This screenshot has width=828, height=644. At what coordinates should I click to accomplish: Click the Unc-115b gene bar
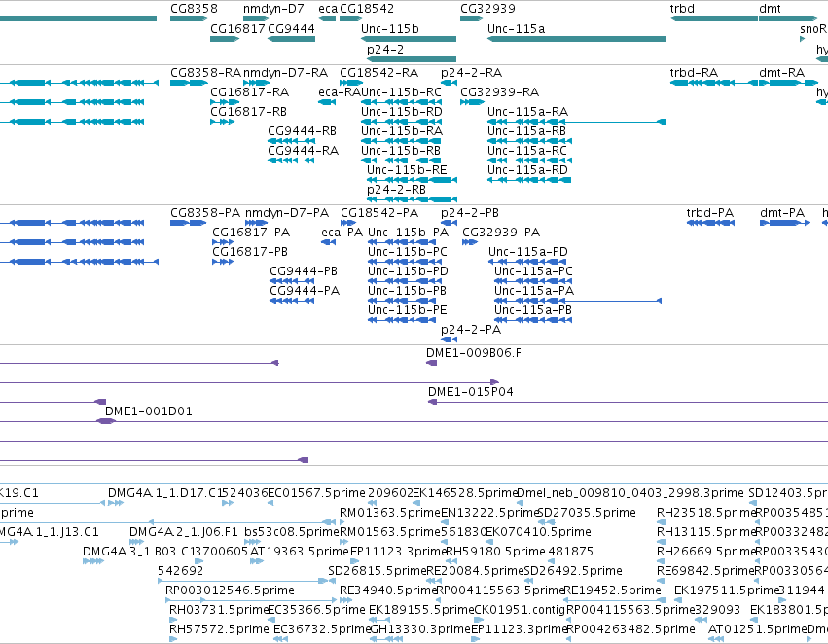pos(409,39)
